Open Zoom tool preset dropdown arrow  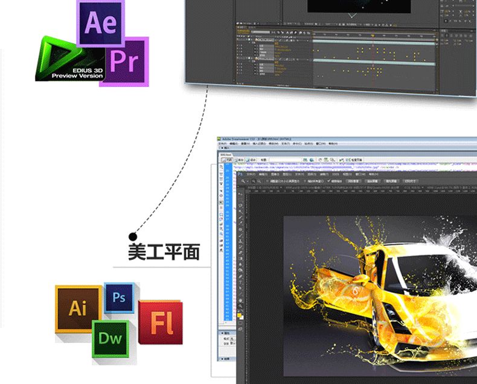(248, 181)
